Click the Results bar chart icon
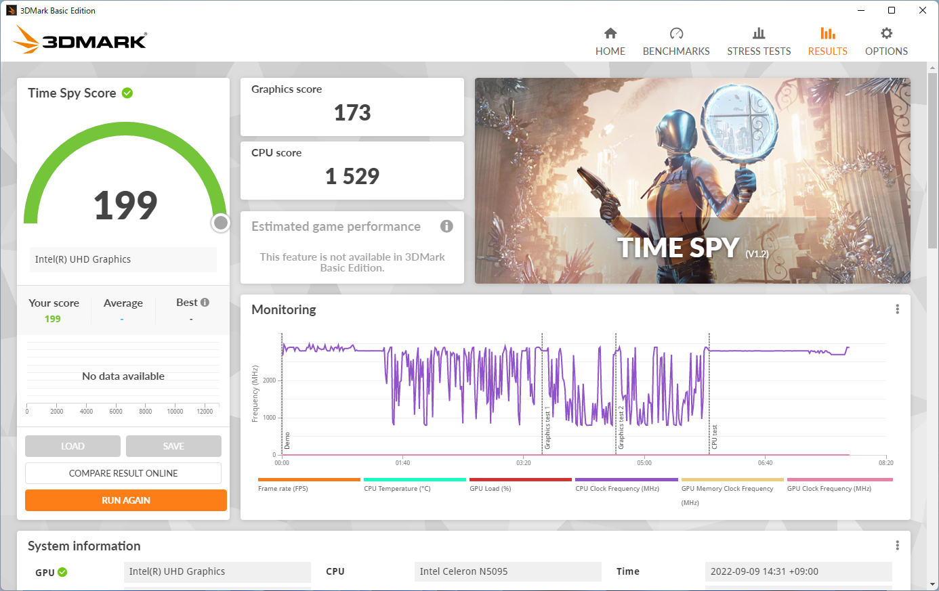 828,33
